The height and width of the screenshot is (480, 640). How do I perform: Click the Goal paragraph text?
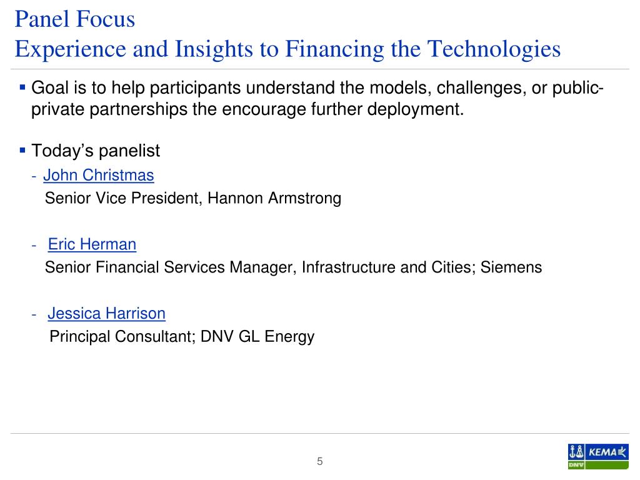(x=317, y=98)
